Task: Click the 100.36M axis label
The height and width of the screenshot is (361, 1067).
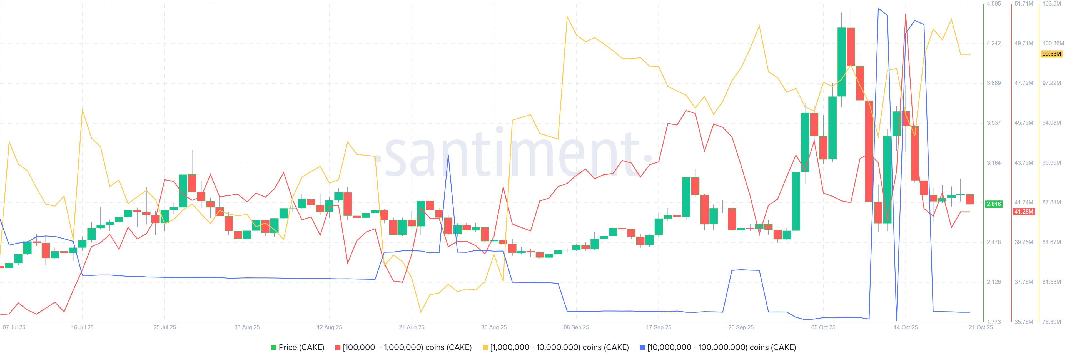Action: 1053,44
